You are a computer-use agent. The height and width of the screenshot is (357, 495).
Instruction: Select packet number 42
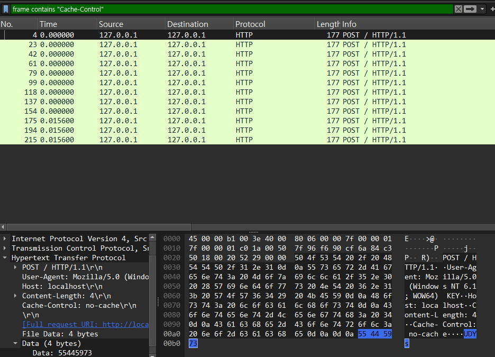coord(247,54)
